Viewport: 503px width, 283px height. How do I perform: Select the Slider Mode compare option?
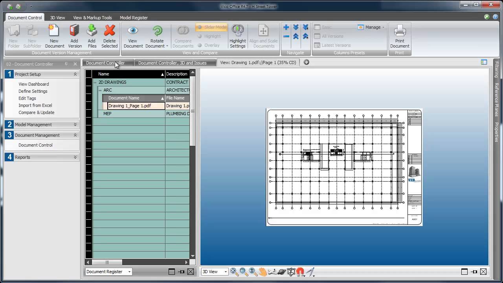click(x=211, y=27)
